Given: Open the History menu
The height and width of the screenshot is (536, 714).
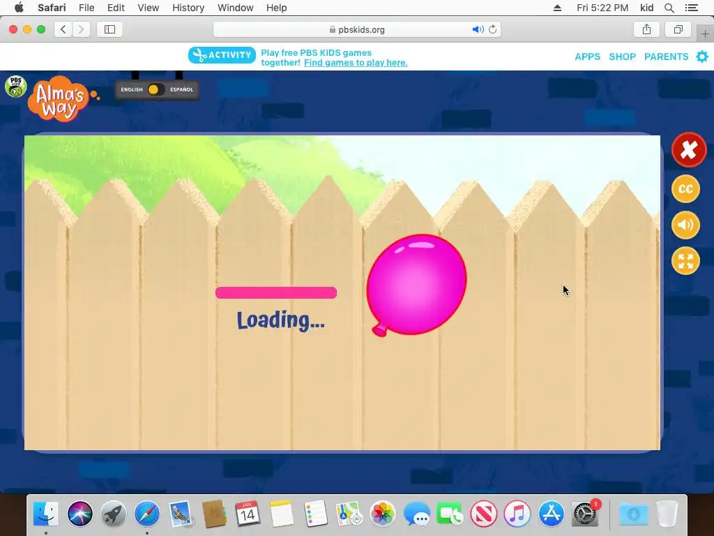Looking at the screenshot, I should 188,8.
